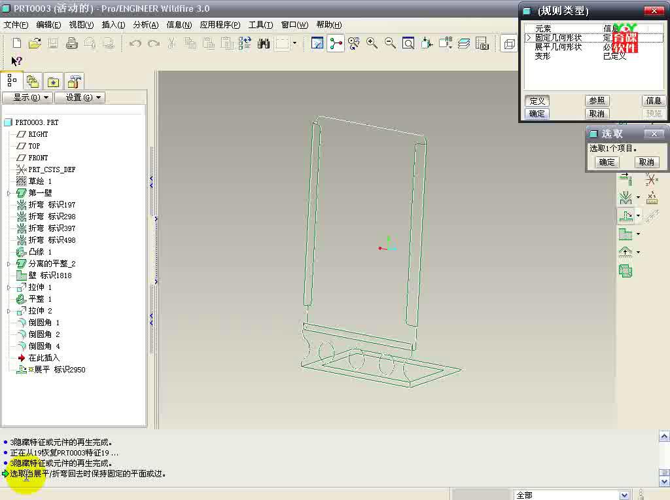Click the Zoom Out magnifier icon
Screen dimensions: 670x500
point(390,43)
